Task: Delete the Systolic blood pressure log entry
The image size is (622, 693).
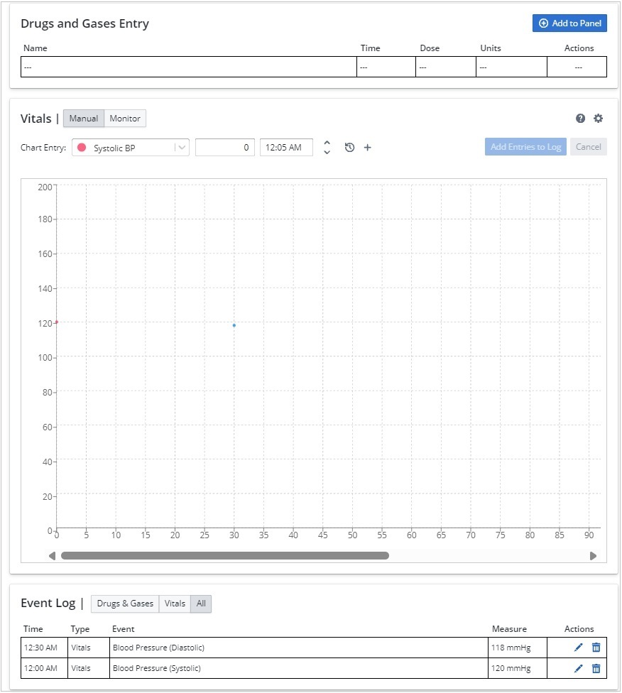Action: [596, 669]
